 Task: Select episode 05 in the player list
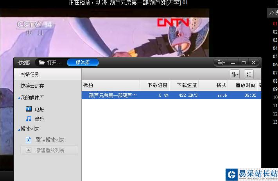[x=275, y=57]
